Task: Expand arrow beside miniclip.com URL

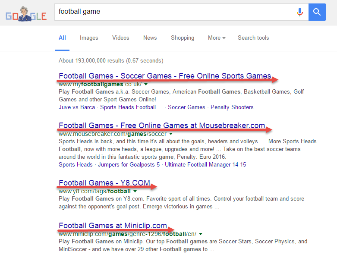Action: [x=201, y=234]
